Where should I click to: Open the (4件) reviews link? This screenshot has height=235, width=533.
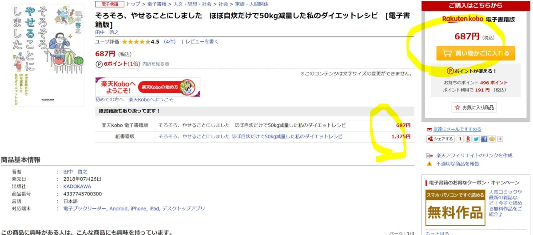click(x=170, y=42)
